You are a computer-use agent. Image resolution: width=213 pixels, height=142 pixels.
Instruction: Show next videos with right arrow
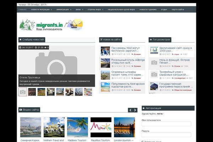point(135,110)
